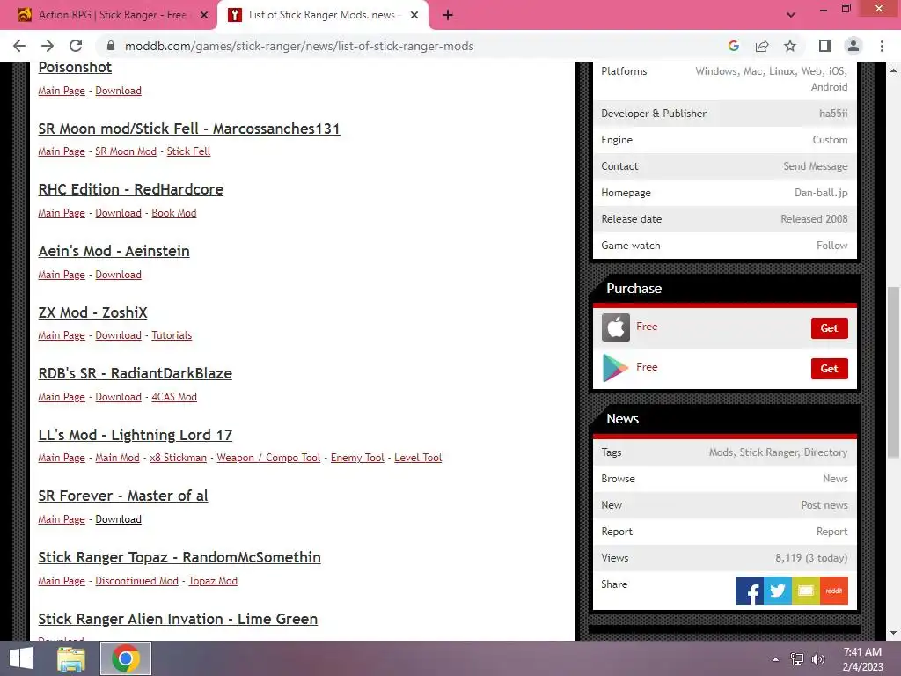Open Topaz Mod link
Image resolution: width=901 pixels, height=676 pixels.
pyautogui.click(x=213, y=581)
